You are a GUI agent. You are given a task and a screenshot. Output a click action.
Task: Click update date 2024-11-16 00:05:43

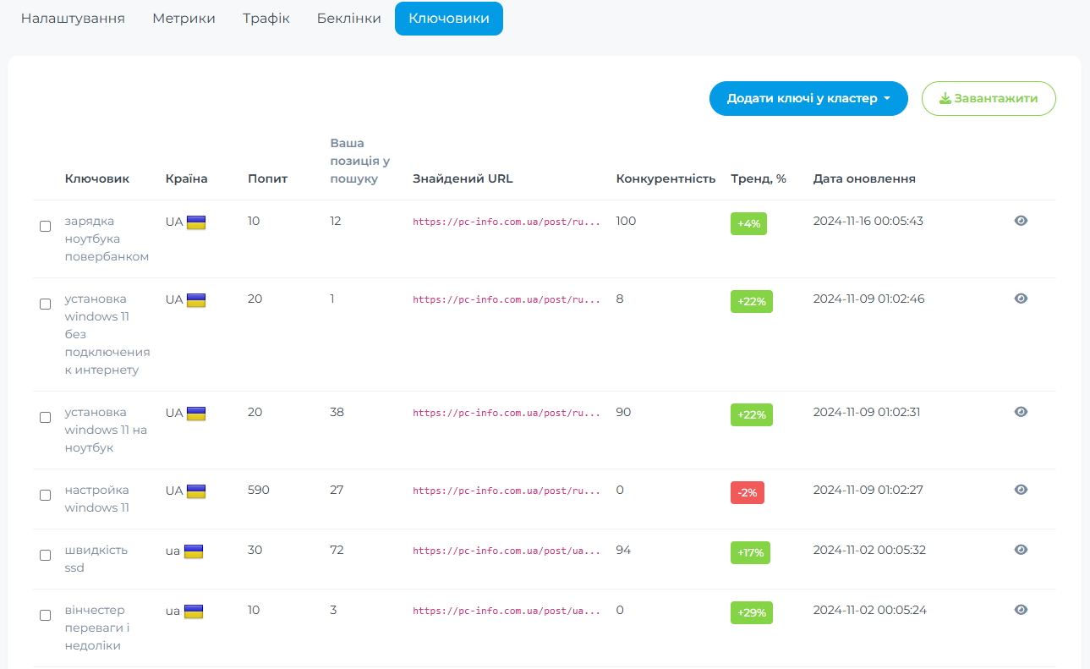click(x=868, y=221)
